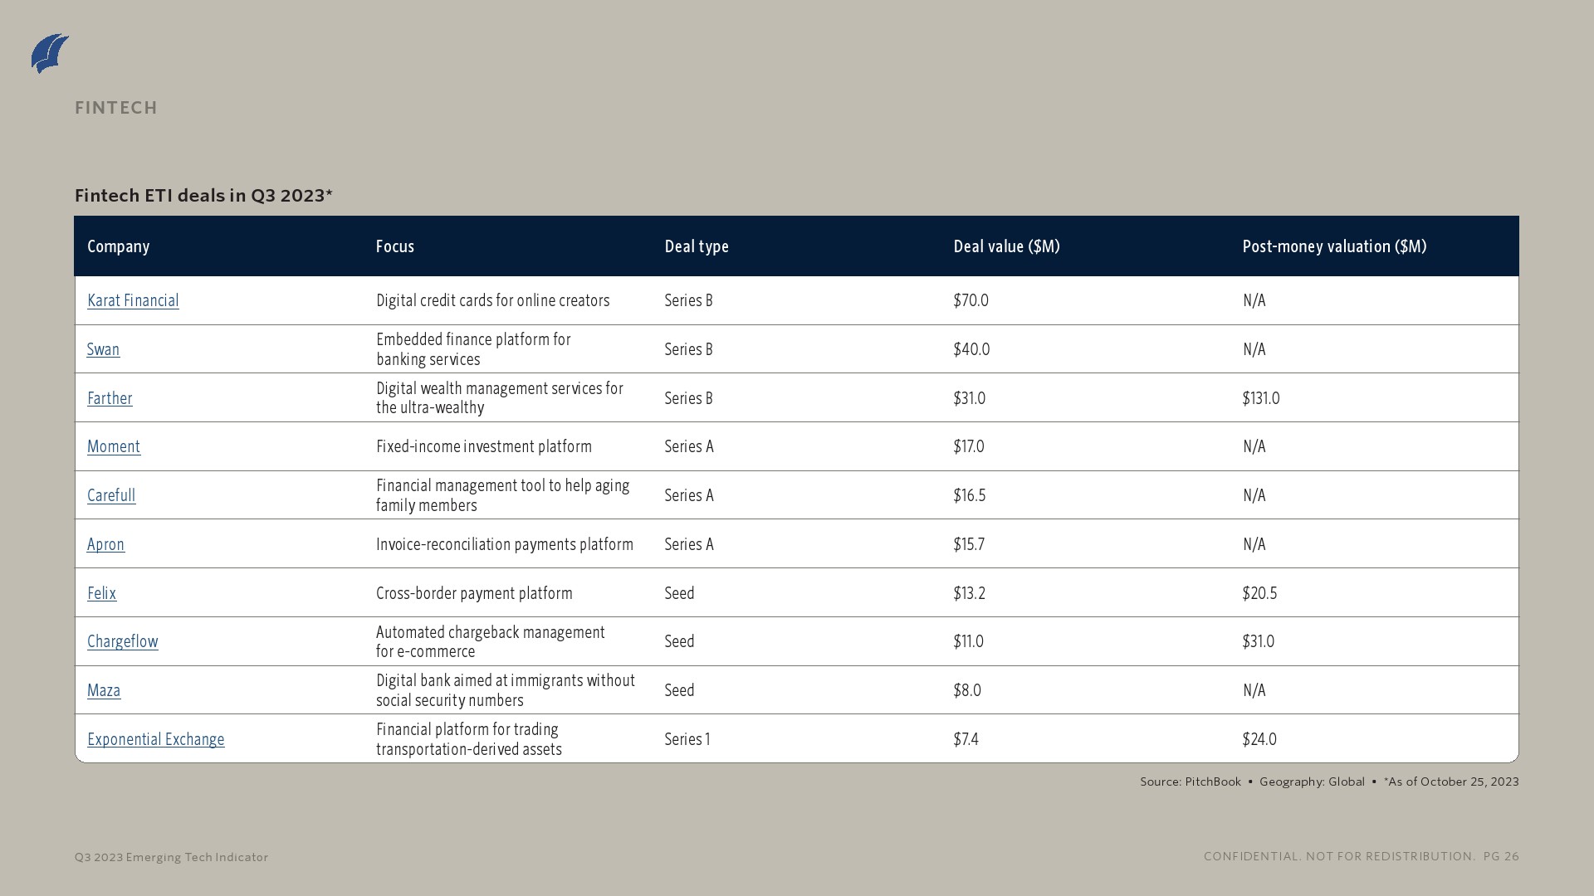
Task: Click the FINTECH section heading
Action: [116, 108]
